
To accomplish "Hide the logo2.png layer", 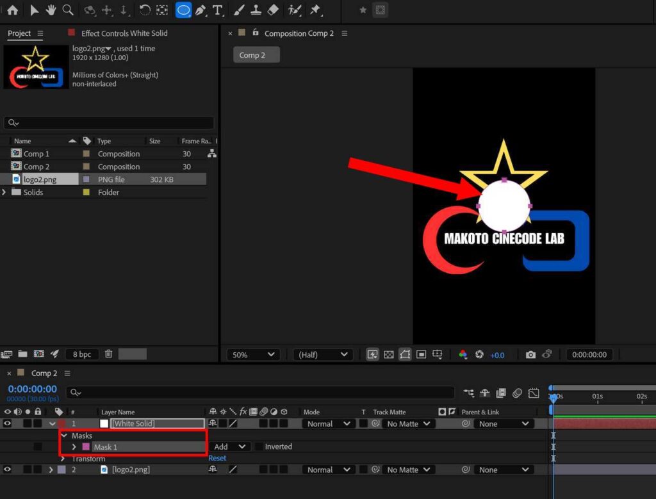I will click(7, 470).
